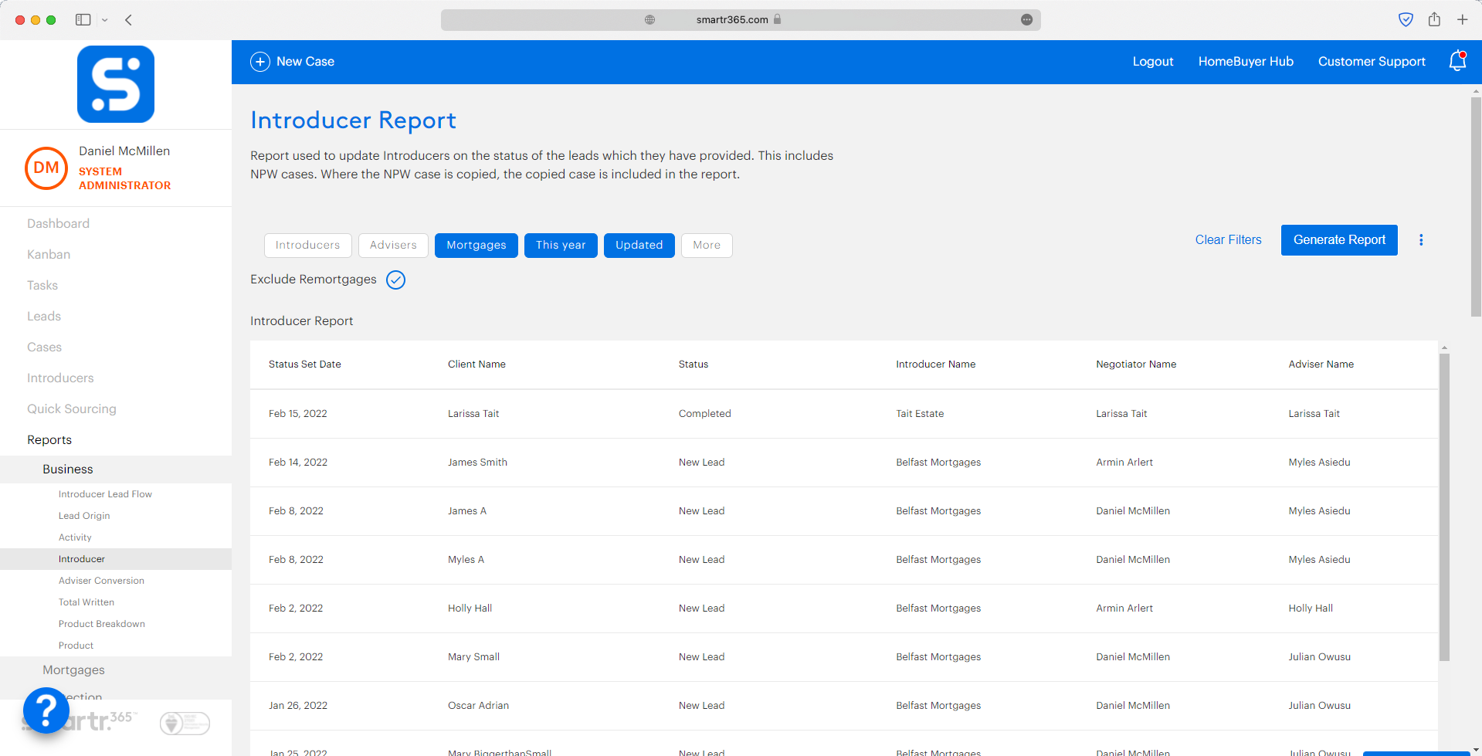Open HomeBuyer Hub
Screen dimensions: 1482x756
(1246, 62)
